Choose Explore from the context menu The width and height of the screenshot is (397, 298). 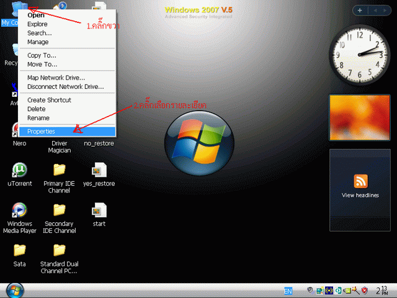pyautogui.click(x=68, y=24)
